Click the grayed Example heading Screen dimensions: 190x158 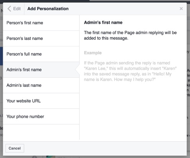click(93, 53)
